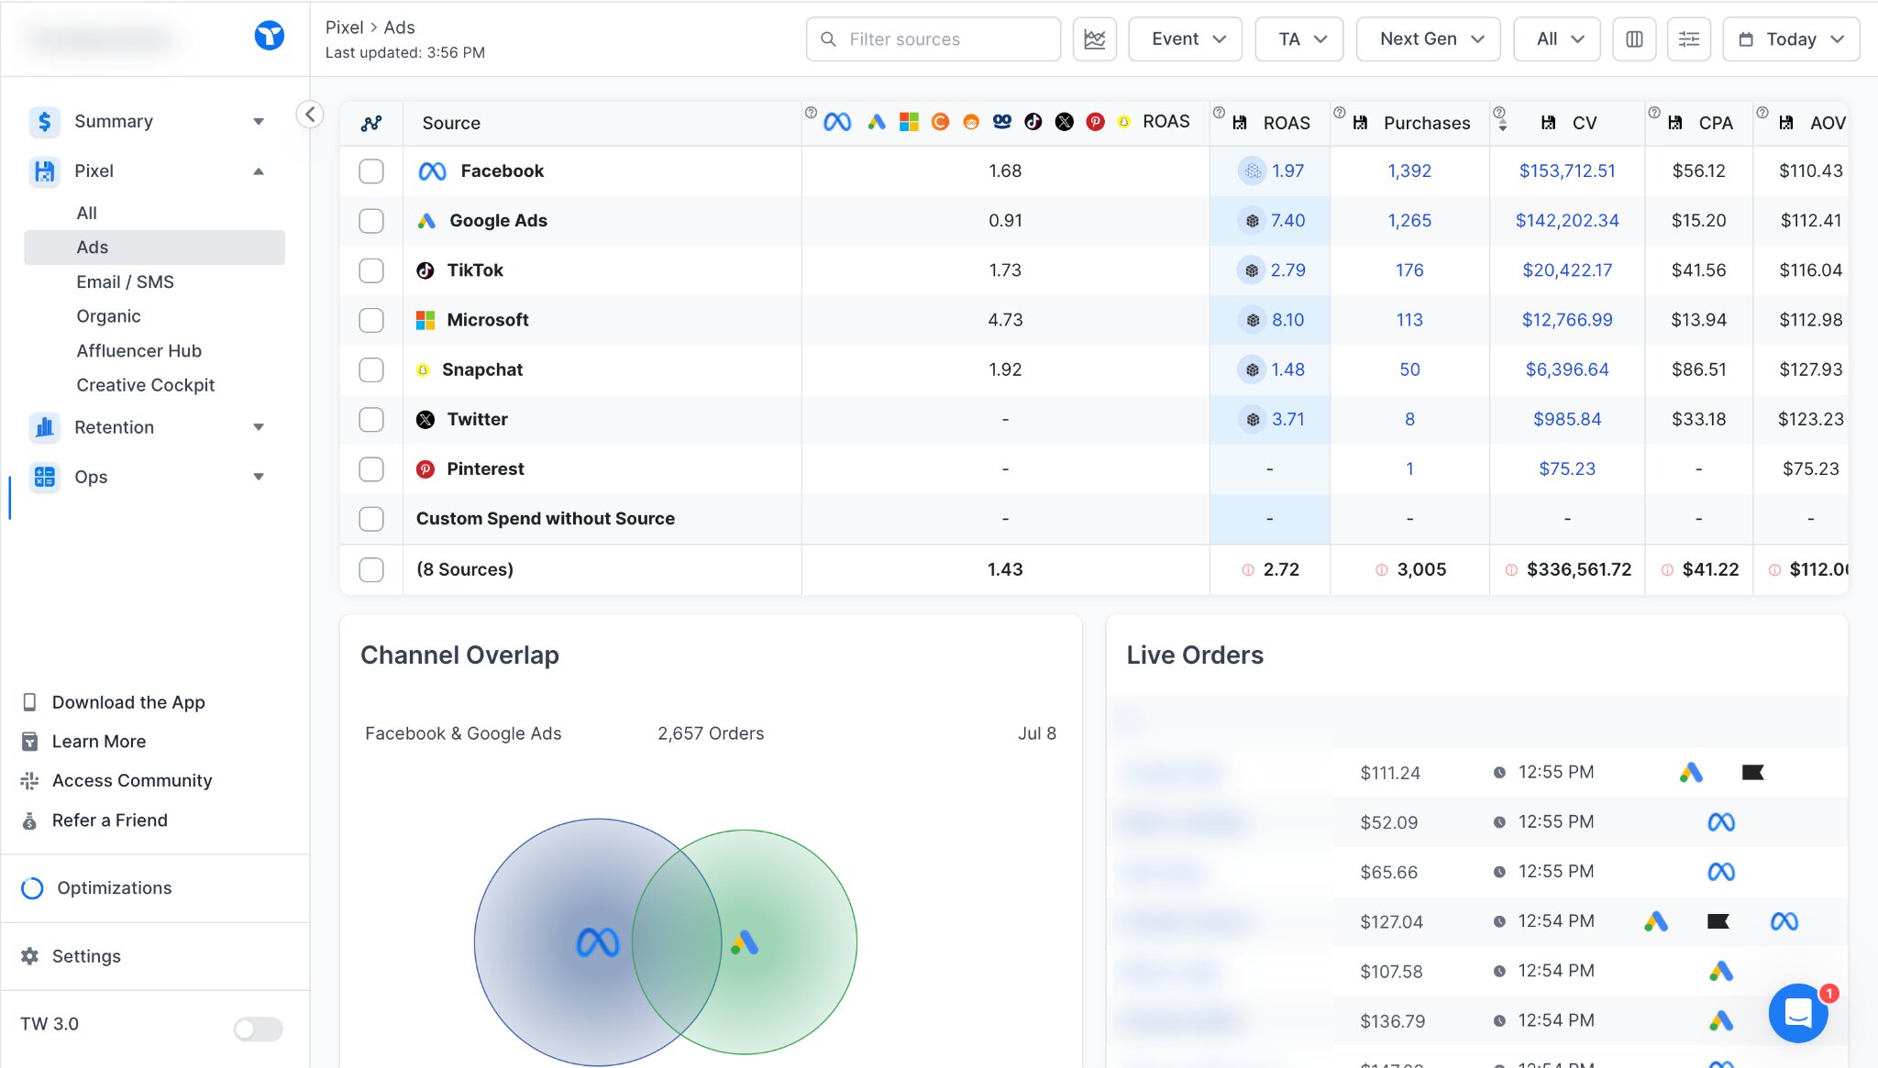The image size is (1878, 1068).
Task: Click the help icon beside Purchases column
Action: click(x=1339, y=113)
